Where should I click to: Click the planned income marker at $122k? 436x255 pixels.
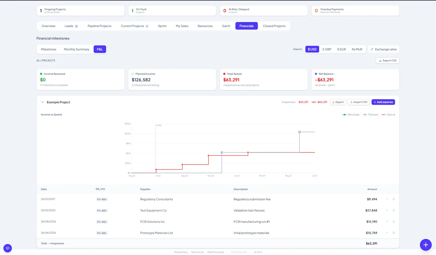click(x=299, y=132)
